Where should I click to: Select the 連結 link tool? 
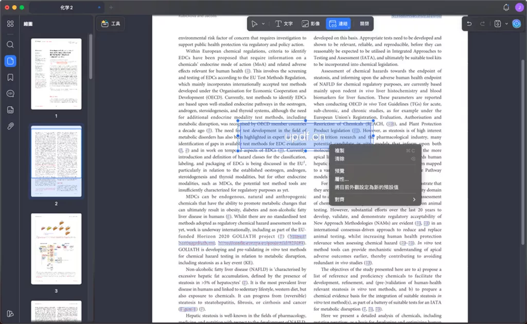(339, 24)
